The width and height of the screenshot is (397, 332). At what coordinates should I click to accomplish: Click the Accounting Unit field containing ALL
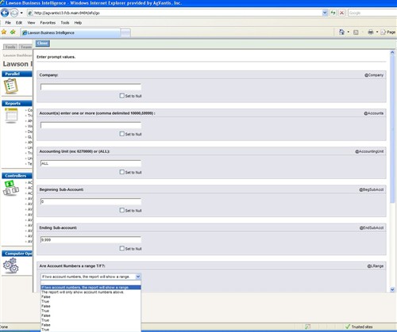click(91, 163)
